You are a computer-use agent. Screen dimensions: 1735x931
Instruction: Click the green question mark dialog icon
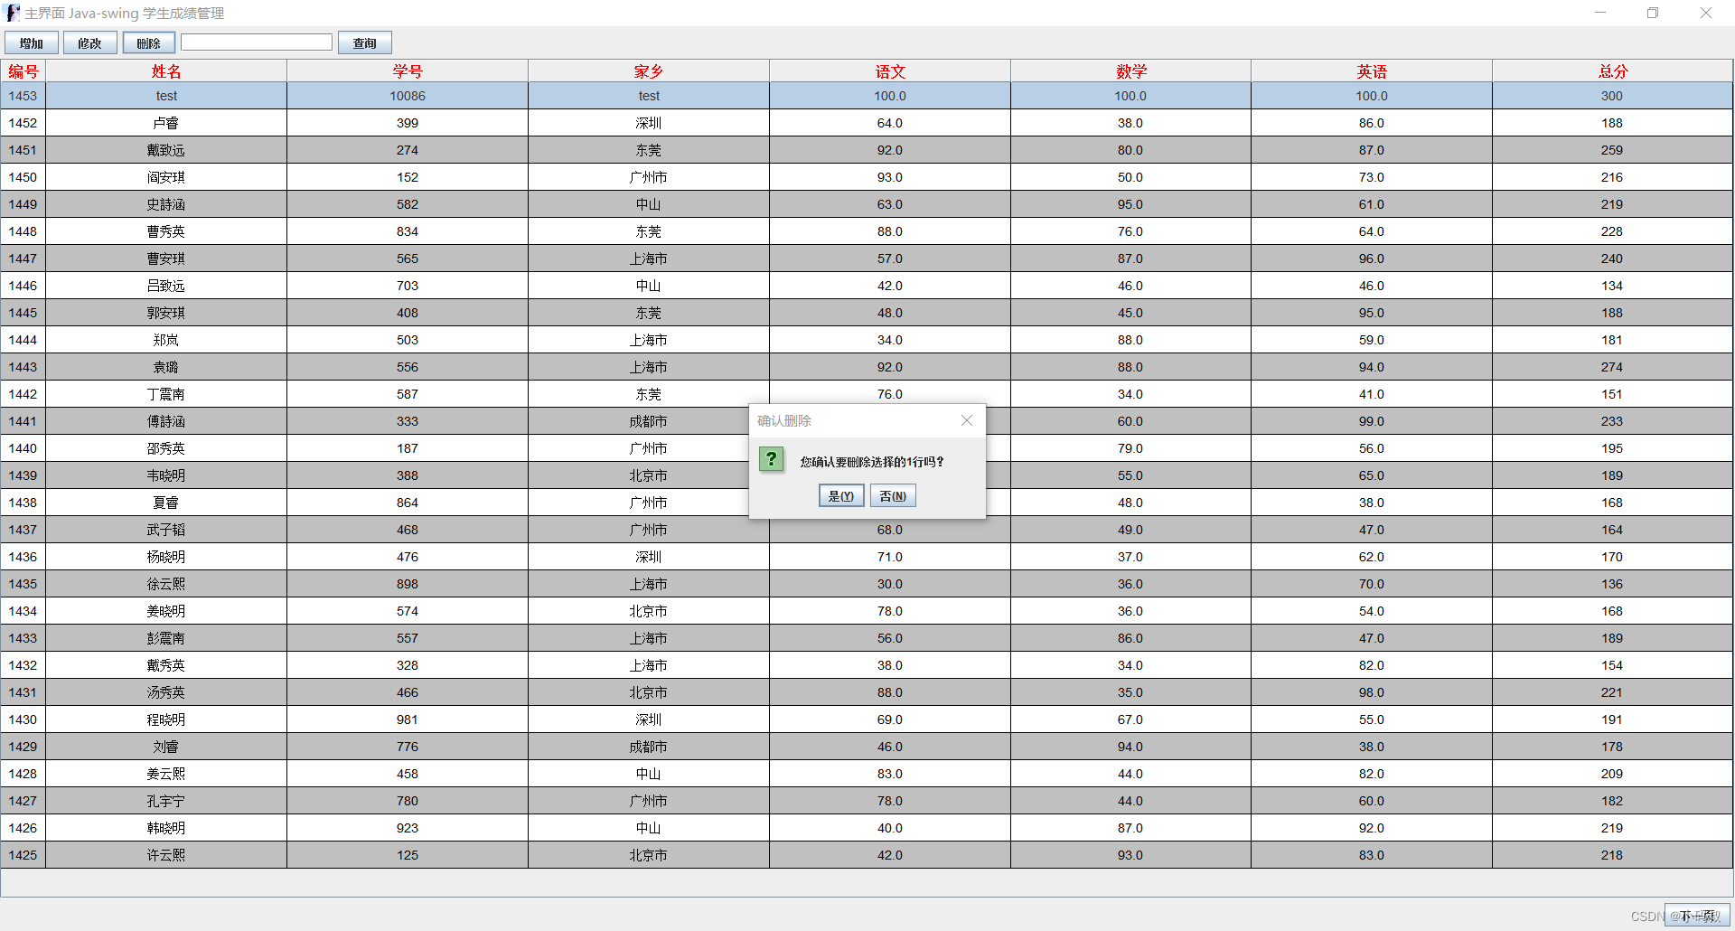tap(772, 459)
